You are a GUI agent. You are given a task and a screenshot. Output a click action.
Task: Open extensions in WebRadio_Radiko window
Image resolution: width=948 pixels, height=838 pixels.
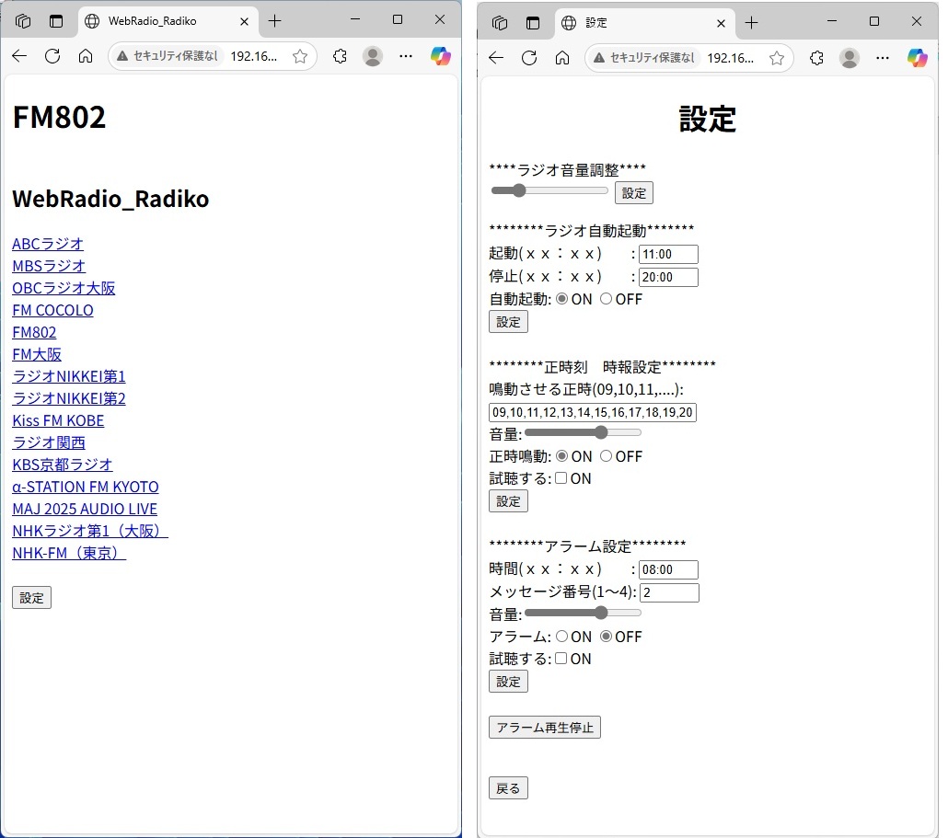pyautogui.click(x=340, y=56)
